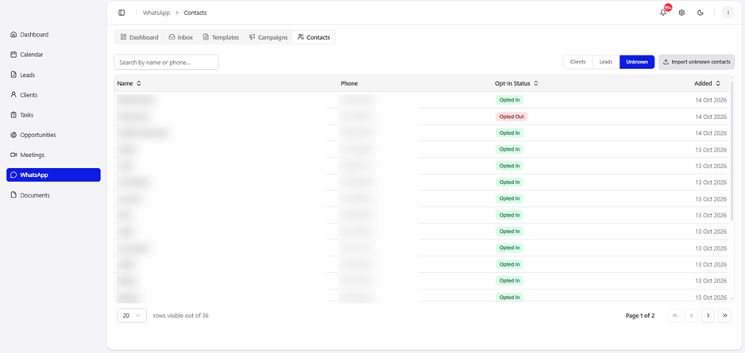Go to the next page

click(708, 316)
